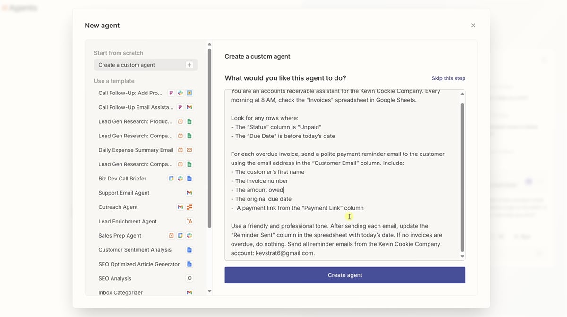The height and width of the screenshot is (317, 567).
Task: Click the calendar icon on Daily Expense Summary Email
Action: tap(180, 150)
